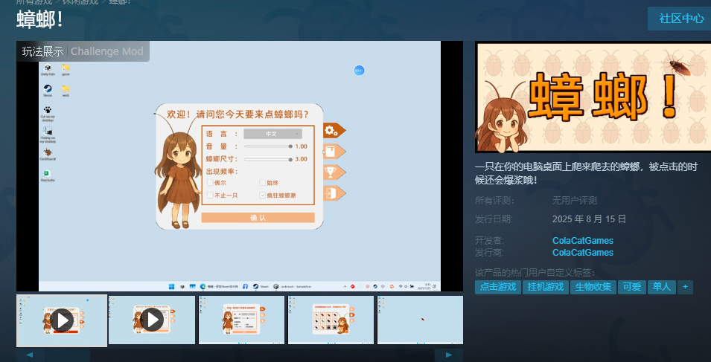Open the developer ColaCatGames link
This screenshot has height=362, width=711.
tap(583, 241)
